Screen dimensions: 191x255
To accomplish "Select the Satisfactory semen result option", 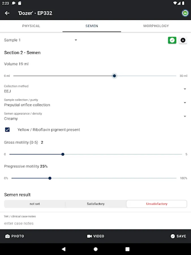I will pos(95,204).
